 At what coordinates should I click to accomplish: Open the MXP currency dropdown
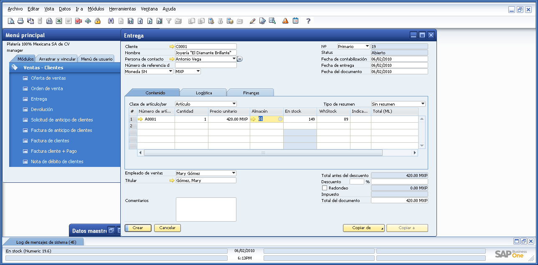(x=198, y=71)
